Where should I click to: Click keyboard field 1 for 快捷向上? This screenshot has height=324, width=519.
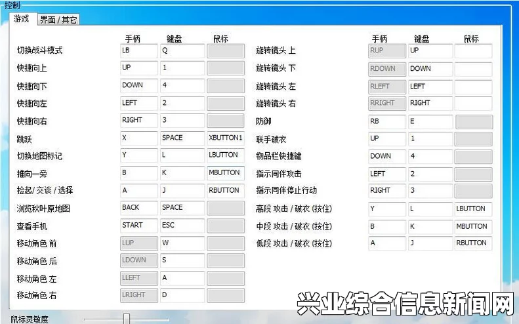tap(182, 68)
